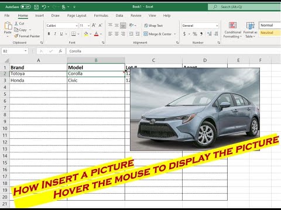Click the Name Box showing B2
This screenshot has width=281, height=210.
pos(15,51)
